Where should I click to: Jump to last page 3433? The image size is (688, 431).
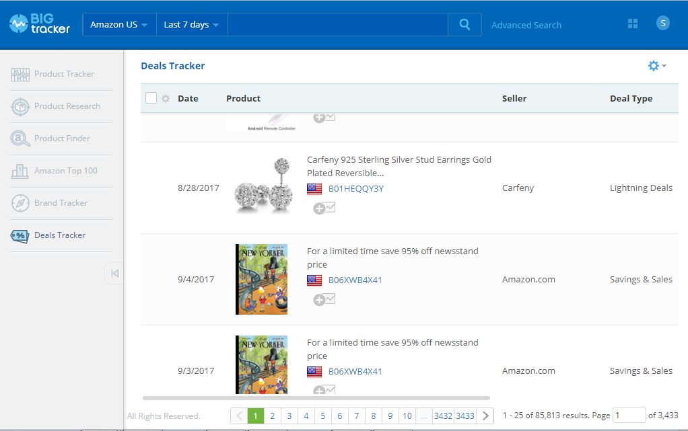pyautogui.click(x=465, y=416)
